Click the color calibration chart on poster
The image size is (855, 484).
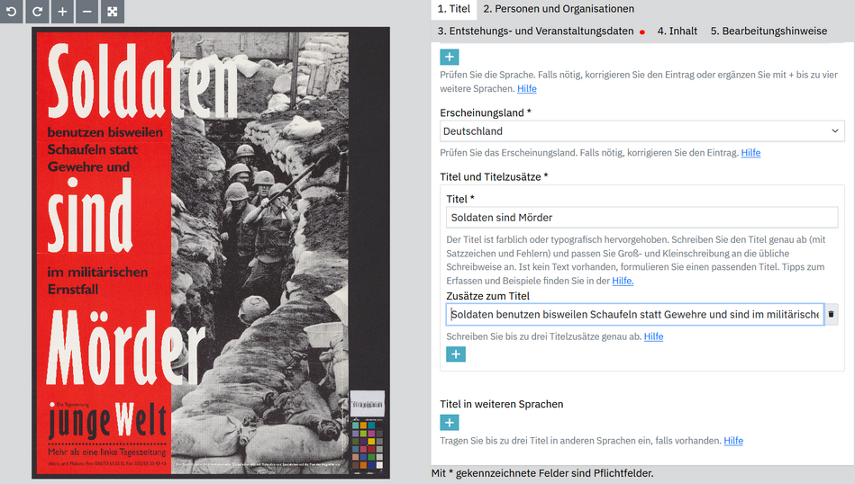coord(368,444)
